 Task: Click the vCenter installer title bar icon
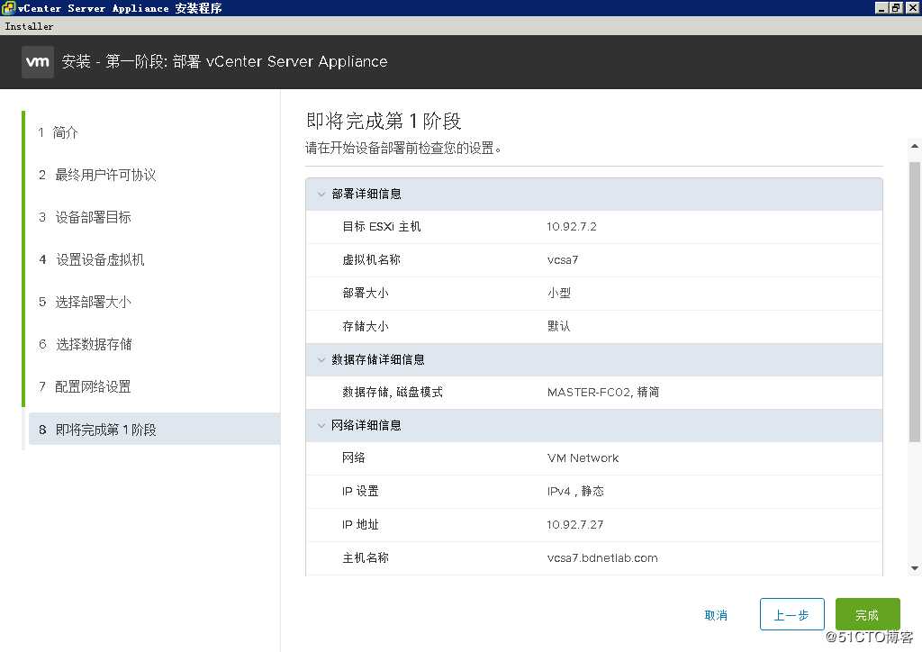coord(8,7)
